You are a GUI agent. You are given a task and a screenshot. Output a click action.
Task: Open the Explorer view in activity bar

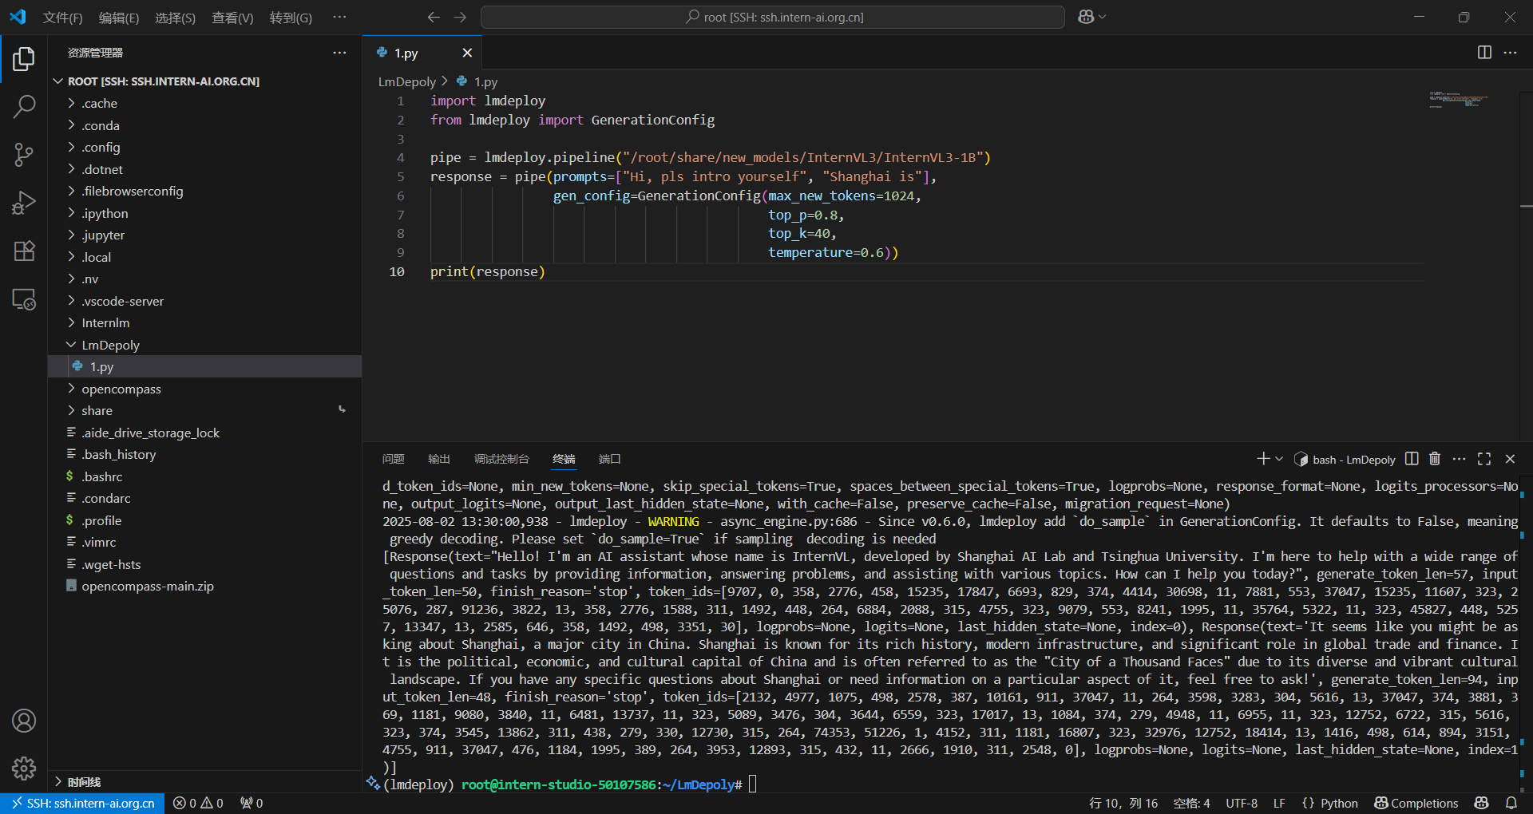(24, 59)
